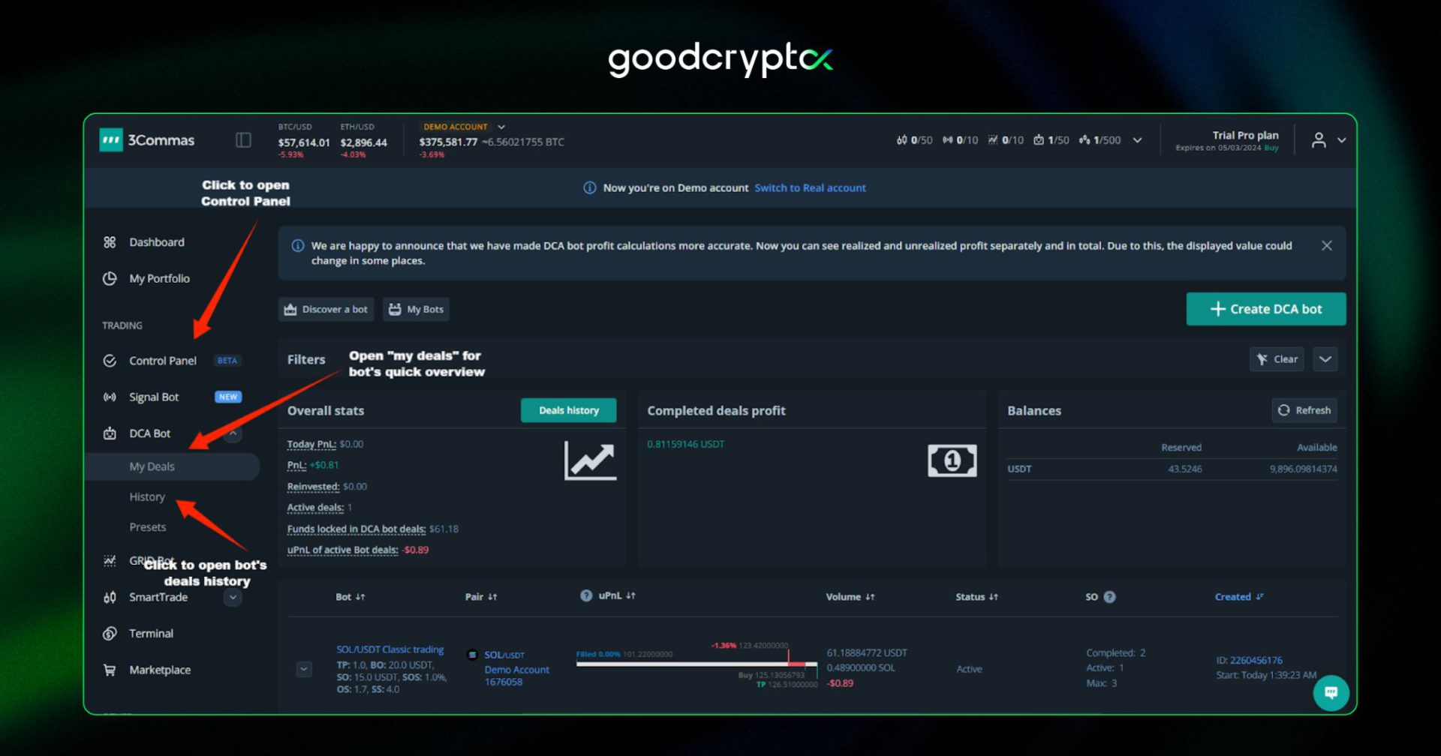Sort the table by Bot column
The width and height of the screenshot is (1441, 756).
coord(350,597)
